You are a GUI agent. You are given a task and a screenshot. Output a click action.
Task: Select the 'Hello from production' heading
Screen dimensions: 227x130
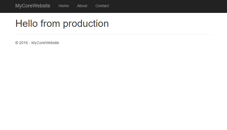tap(62, 24)
